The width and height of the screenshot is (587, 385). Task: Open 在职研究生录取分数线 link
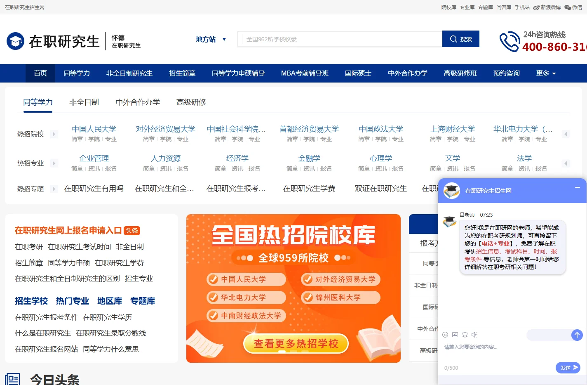point(111,333)
